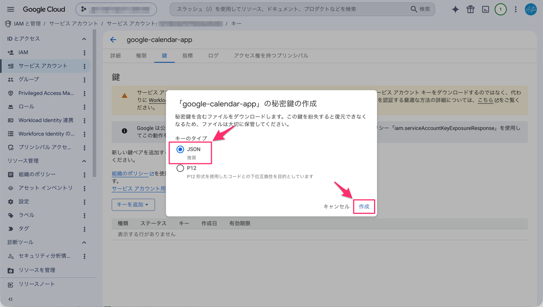
Task: Sort by the 有効期限 column header
Action: [240, 223]
